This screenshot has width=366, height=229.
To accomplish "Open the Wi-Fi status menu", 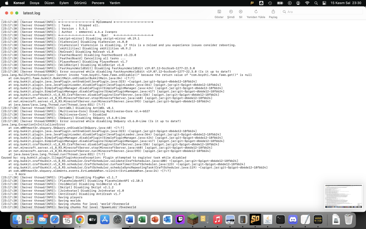I will (307, 3).
